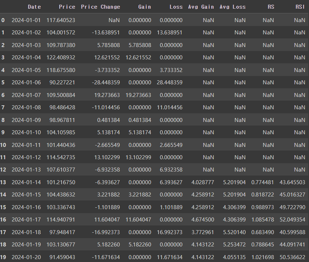Click RSI value 50.536622

pos(292,257)
